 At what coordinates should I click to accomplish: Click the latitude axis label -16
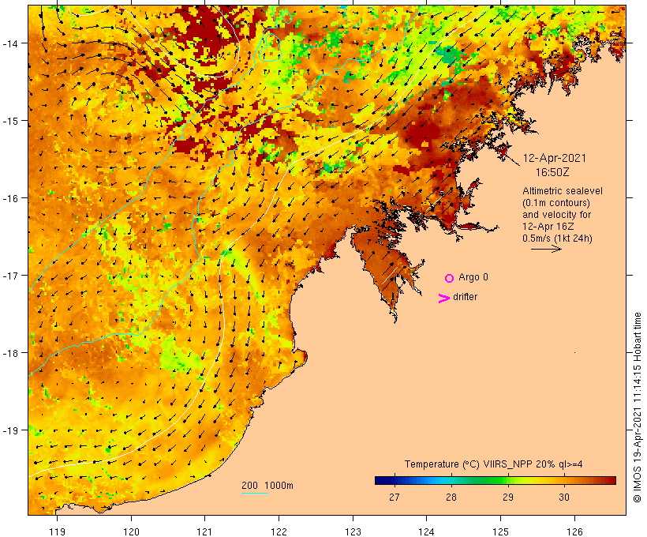(x=9, y=198)
